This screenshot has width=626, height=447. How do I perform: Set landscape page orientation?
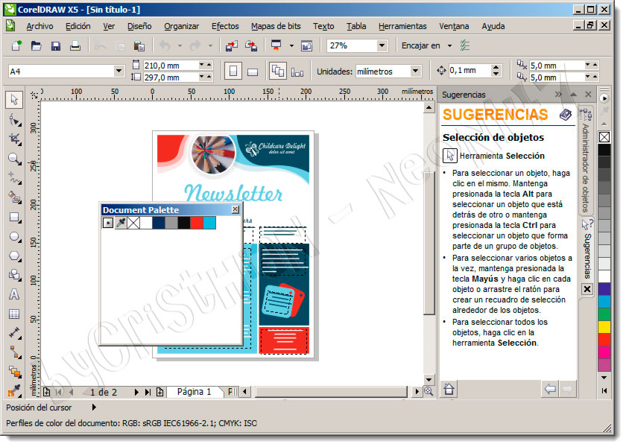253,72
